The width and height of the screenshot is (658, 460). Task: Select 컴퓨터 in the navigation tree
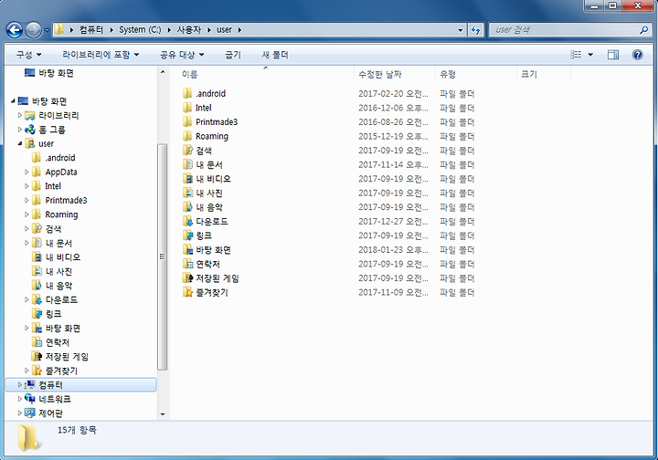(50, 384)
